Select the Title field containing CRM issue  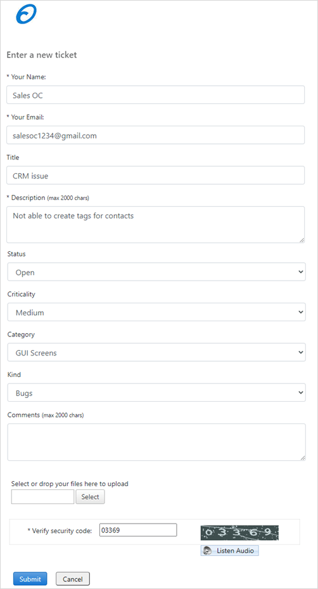point(156,175)
